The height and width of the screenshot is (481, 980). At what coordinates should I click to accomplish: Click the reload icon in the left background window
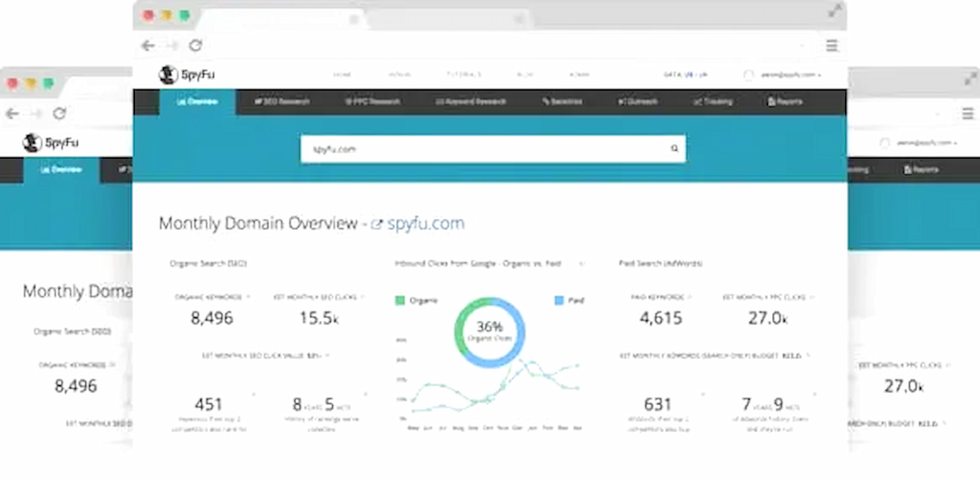[x=60, y=114]
